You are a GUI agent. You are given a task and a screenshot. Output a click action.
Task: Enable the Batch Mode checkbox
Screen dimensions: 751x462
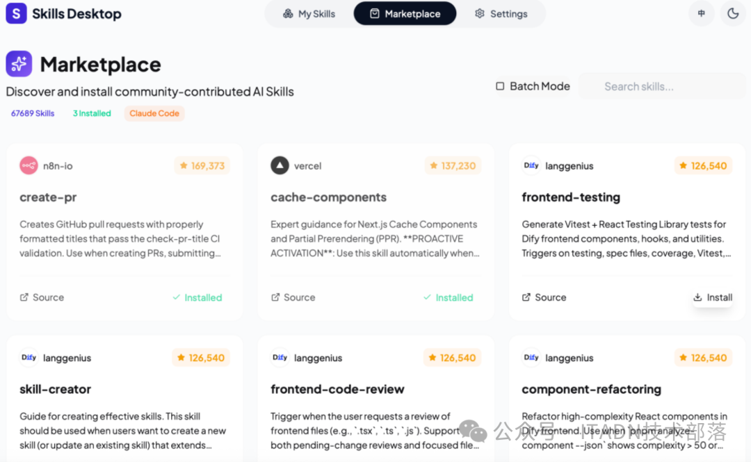500,86
